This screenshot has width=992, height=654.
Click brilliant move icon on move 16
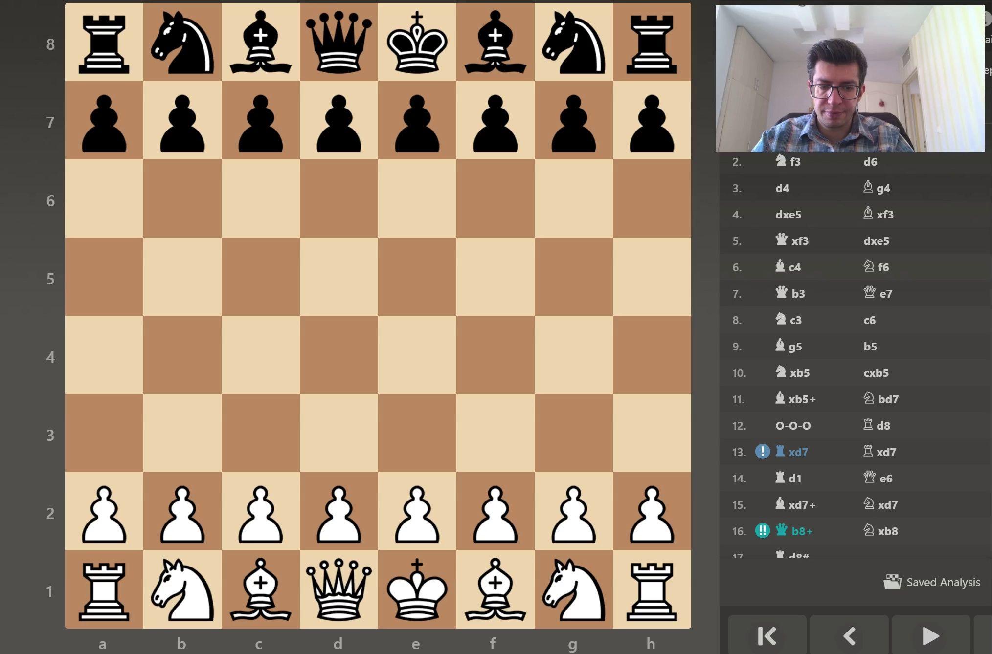(x=762, y=531)
